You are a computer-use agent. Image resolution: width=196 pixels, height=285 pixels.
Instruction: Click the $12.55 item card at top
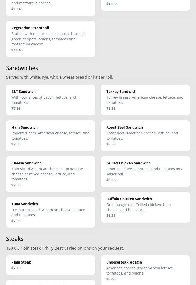145,5
